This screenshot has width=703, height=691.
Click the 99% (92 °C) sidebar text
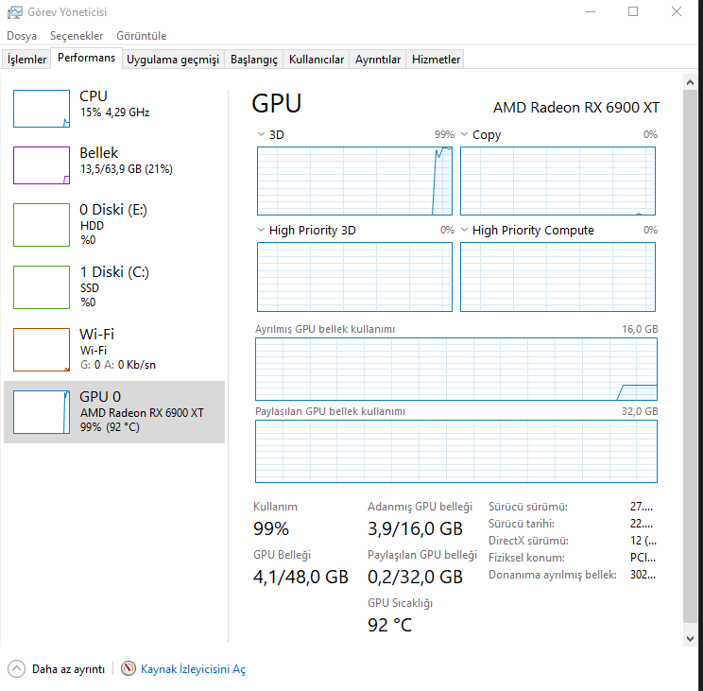[x=110, y=427]
